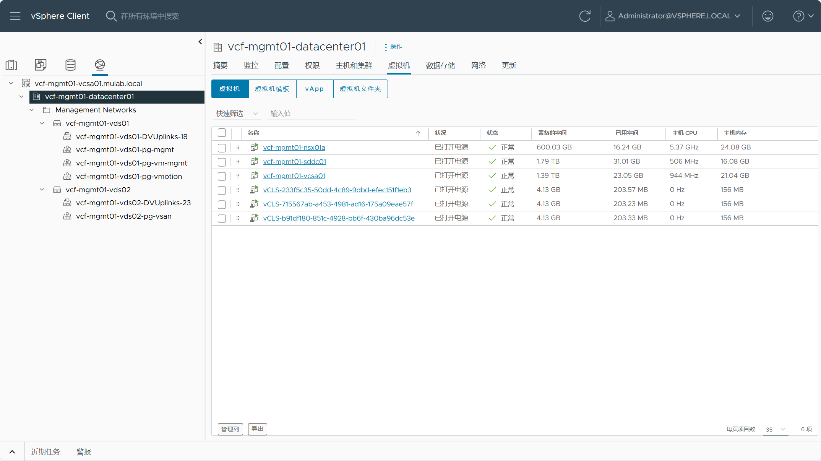821x461 pixels.
Task: Collapse the vcf-mgmt01-datacenter01 tree node
Action: pos(21,97)
